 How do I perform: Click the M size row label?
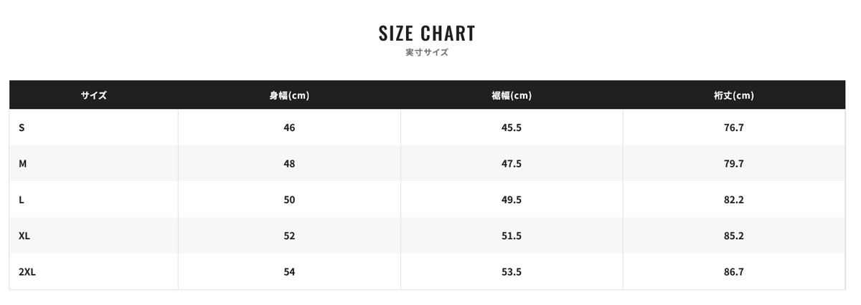point(23,163)
